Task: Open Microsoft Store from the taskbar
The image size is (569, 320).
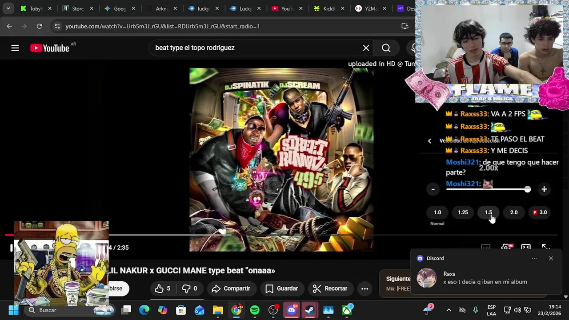Action: [x=181, y=310]
